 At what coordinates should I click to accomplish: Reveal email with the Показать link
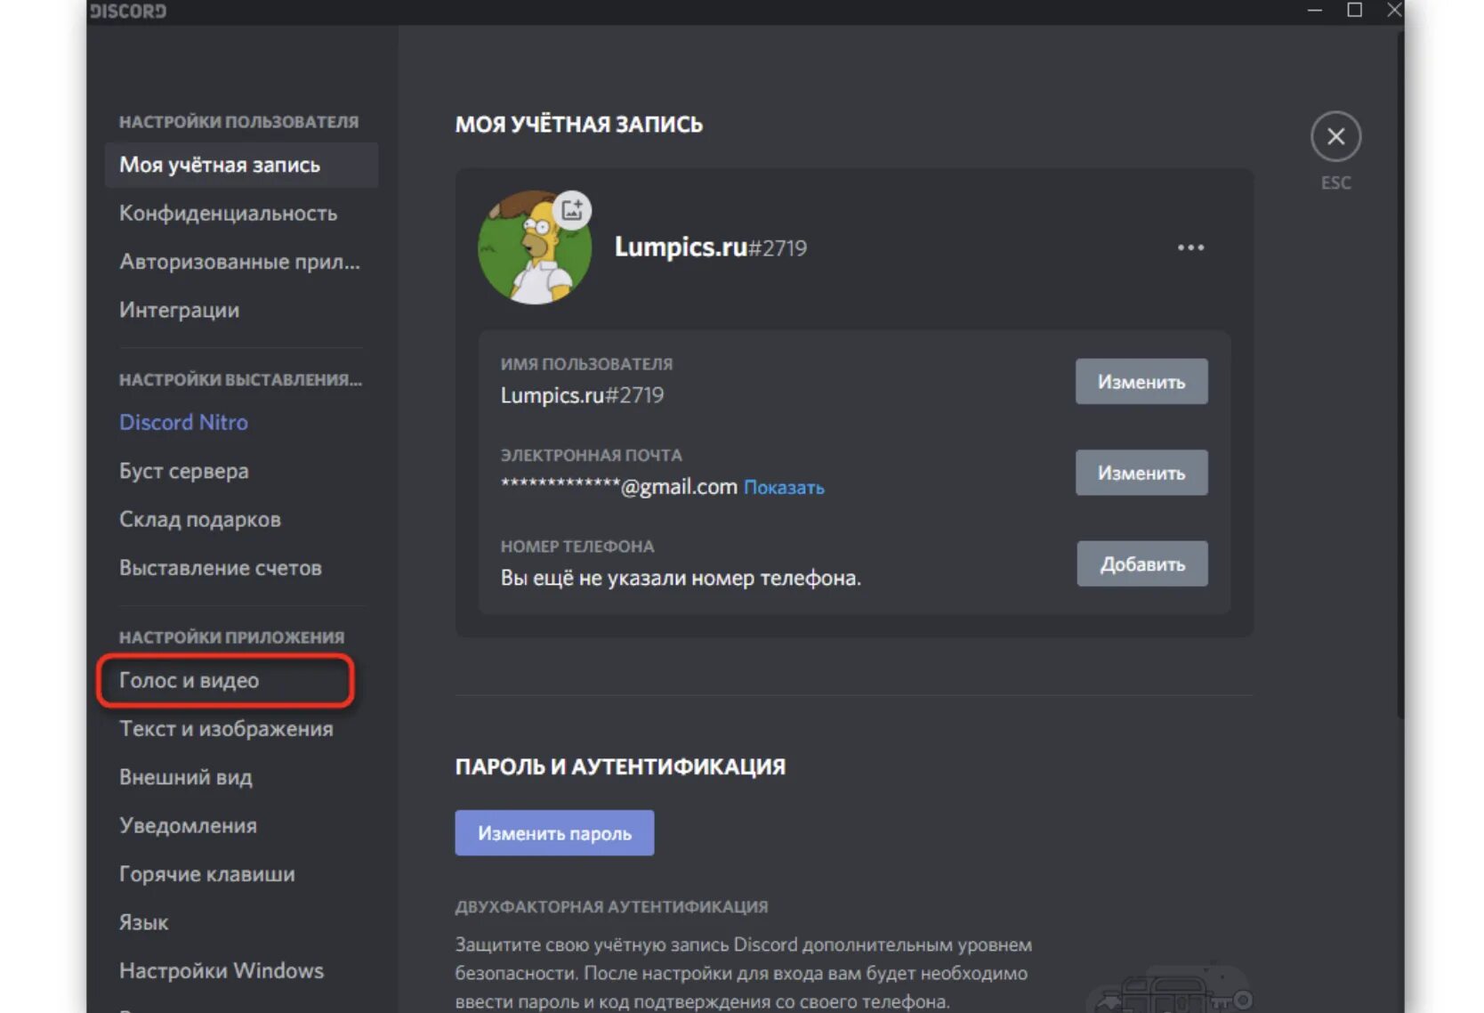[x=784, y=488]
